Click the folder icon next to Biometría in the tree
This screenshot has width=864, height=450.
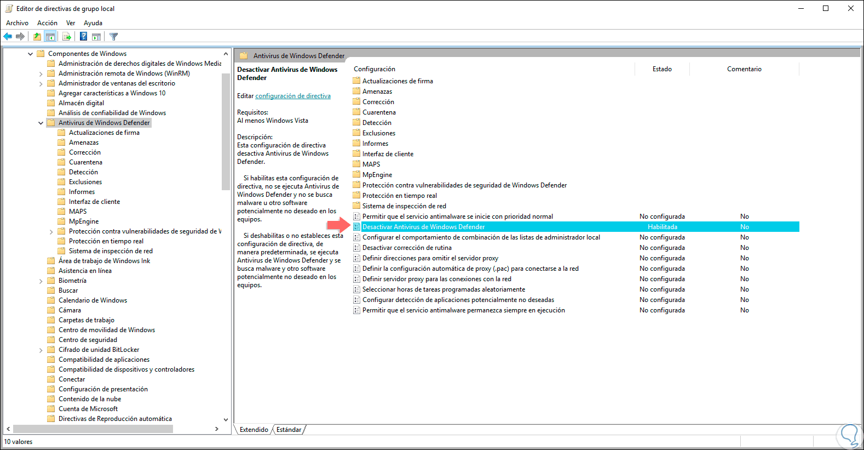click(x=51, y=281)
